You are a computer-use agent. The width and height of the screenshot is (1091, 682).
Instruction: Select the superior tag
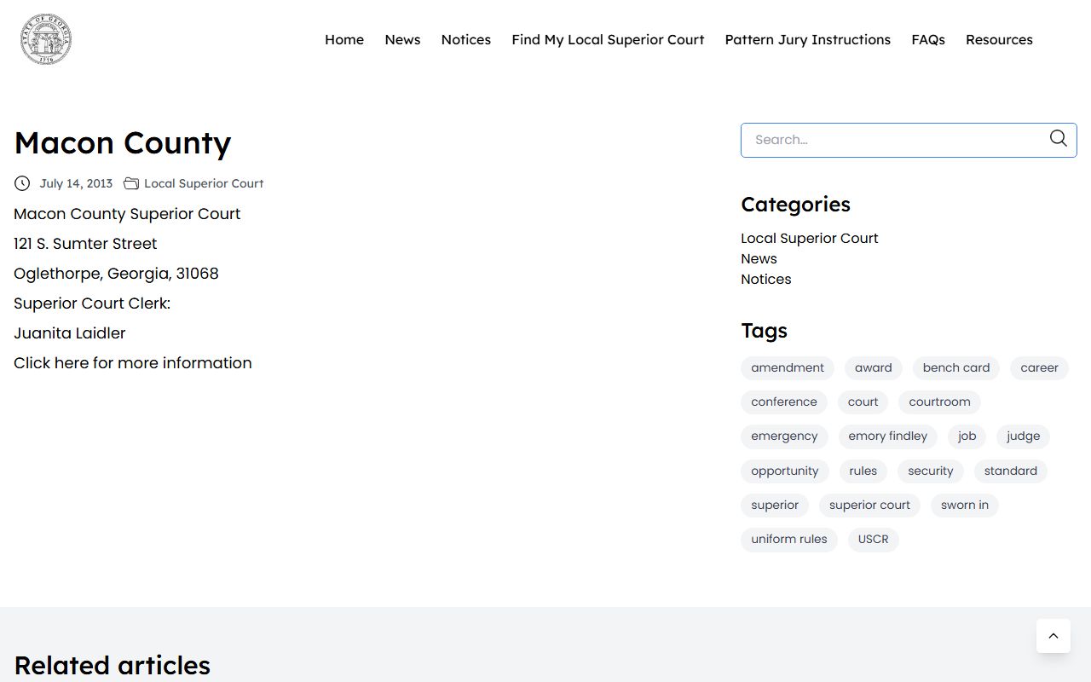pos(775,506)
